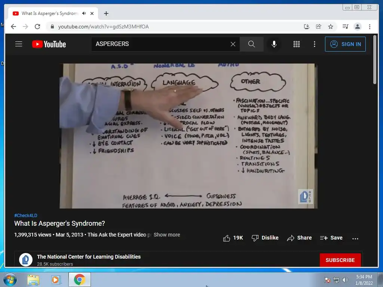Pause the video by clicking the player
The image size is (383, 287).
tap(189, 136)
